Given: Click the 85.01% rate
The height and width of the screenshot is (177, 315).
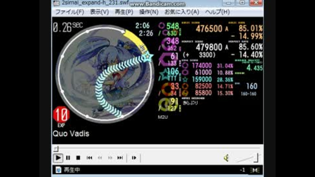Looking at the screenshot, I should pos(250,29).
